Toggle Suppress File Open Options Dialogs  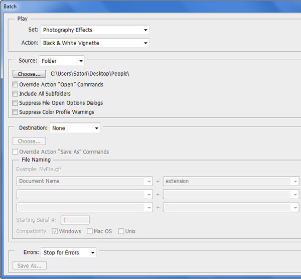(x=16, y=103)
